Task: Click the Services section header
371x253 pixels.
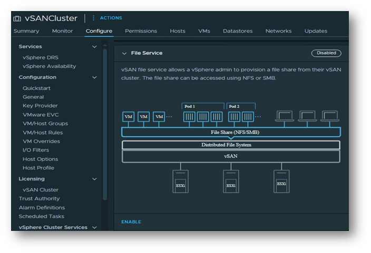Action: tap(30, 46)
